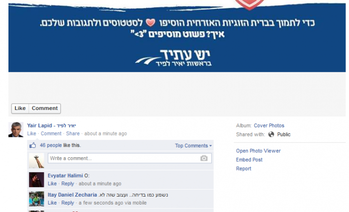Click Share under Yair Lapid's post
Image resolution: width=349 pixels, height=212 pixels.
pos(73,133)
